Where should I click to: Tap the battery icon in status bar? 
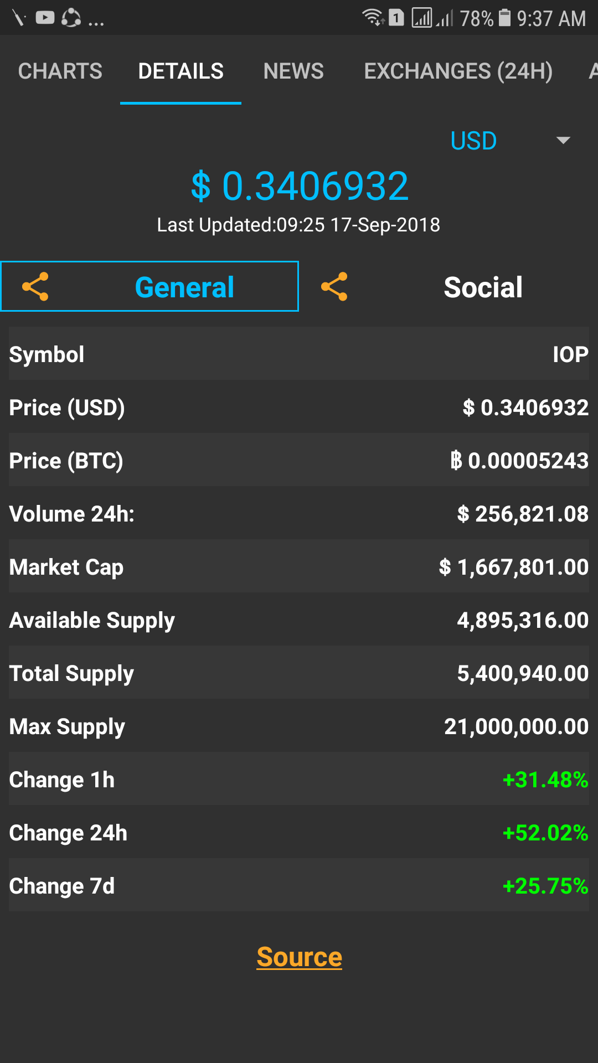click(x=504, y=18)
